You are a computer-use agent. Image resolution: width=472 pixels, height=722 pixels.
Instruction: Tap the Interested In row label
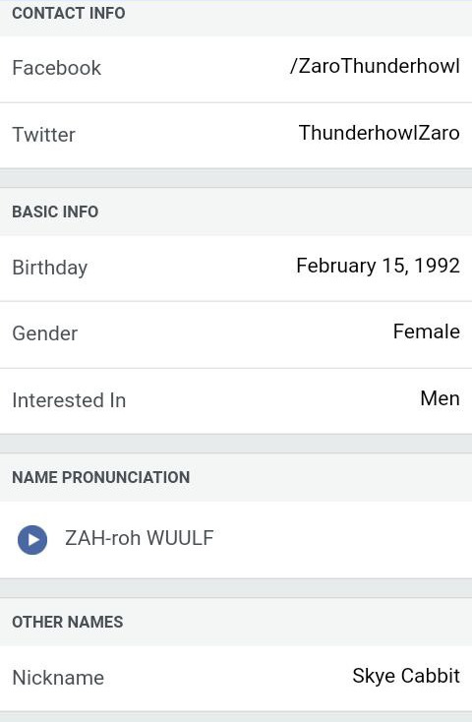pos(69,400)
